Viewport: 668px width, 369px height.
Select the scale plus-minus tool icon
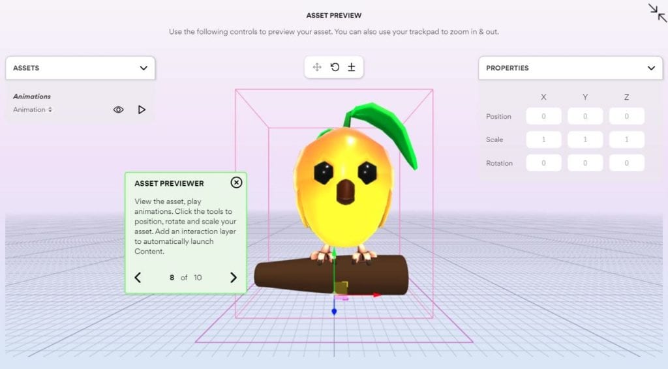(x=351, y=67)
